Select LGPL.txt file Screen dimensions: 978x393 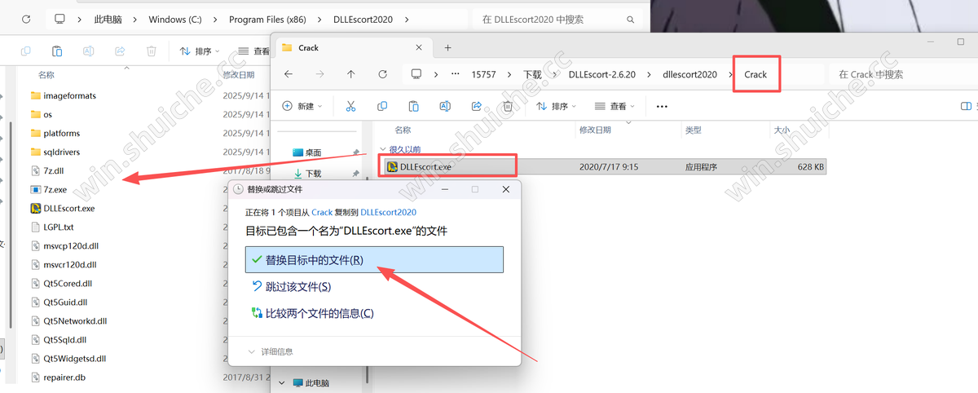(58, 227)
